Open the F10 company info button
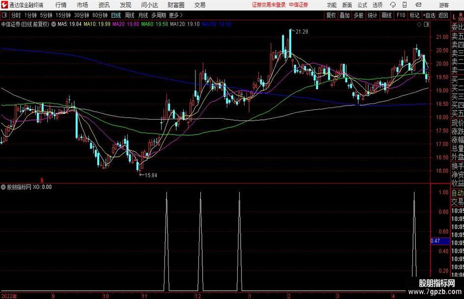 (x=401, y=15)
